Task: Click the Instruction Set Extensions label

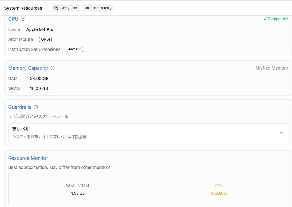Action: click(34, 49)
